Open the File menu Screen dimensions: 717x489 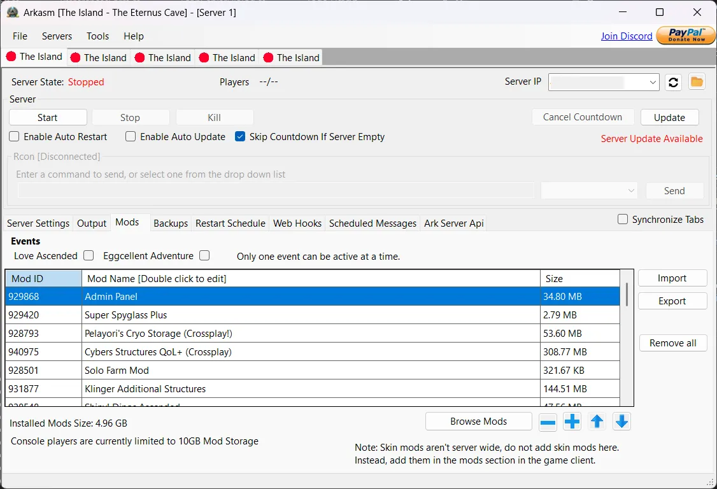tap(20, 36)
